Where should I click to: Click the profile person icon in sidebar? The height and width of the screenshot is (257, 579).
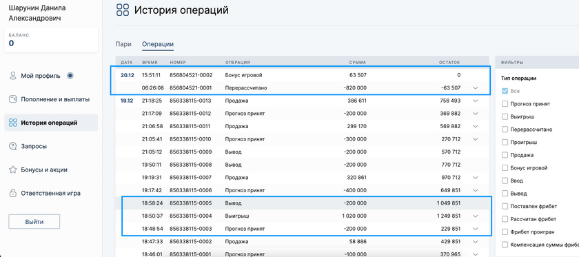point(13,76)
